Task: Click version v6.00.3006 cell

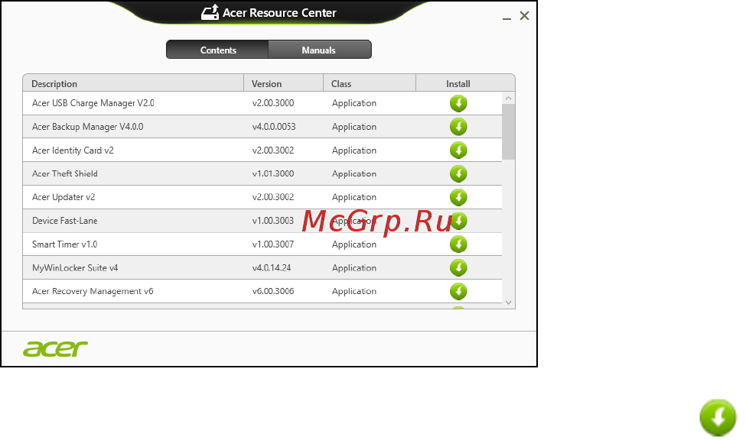Action: (x=273, y=291)
